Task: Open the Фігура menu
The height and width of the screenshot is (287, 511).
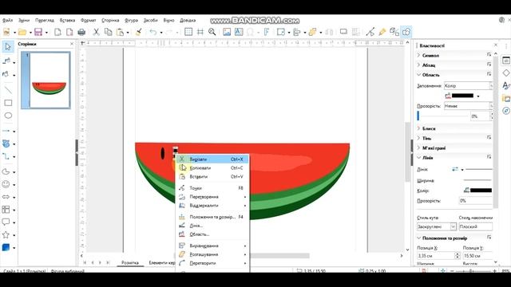Action: coord(131,20)
